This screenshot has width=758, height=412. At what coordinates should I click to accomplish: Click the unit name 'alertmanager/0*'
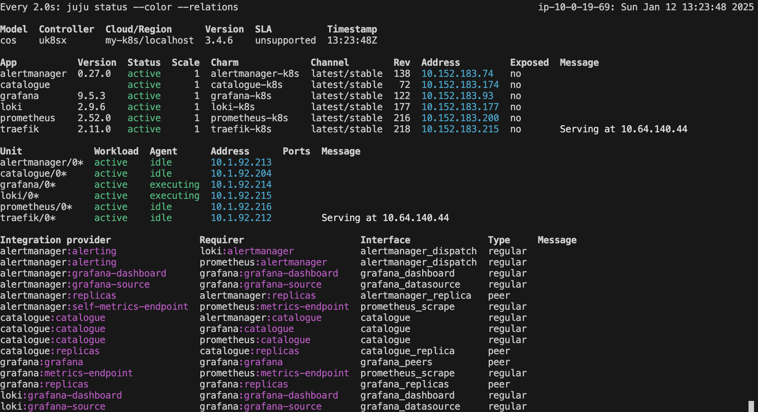tap(42, 162)
